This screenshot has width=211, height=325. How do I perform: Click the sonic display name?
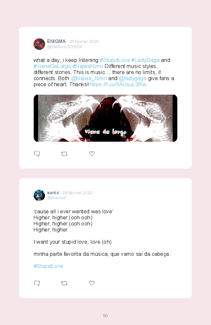(x=53, y=193)
